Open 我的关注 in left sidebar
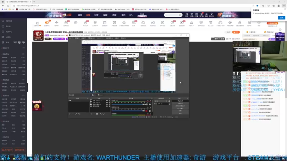This screenshot has height=161, width=287. coord(9,21)
